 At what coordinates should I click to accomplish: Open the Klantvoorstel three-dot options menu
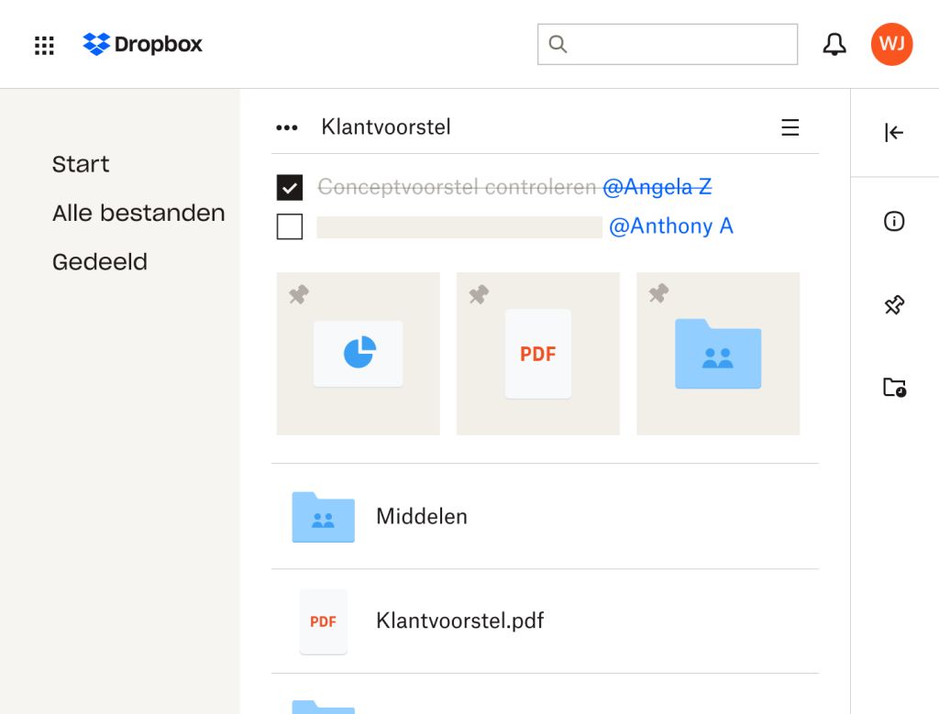(286, 126)
